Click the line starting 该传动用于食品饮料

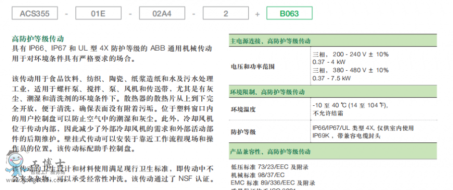[112, 78]
